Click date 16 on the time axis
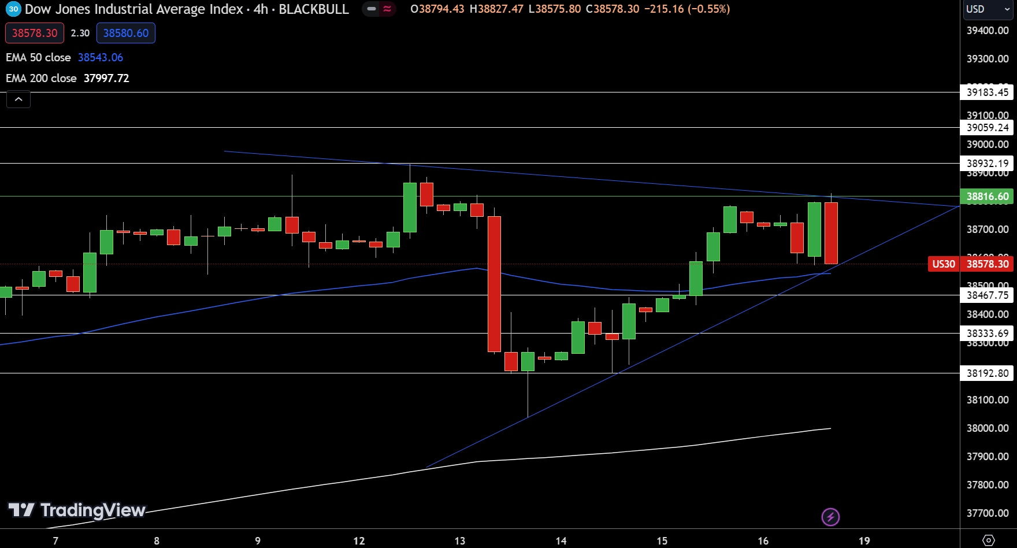This screenshot has width=1017, height=548. pyautogui.click(x=763, y=541)
